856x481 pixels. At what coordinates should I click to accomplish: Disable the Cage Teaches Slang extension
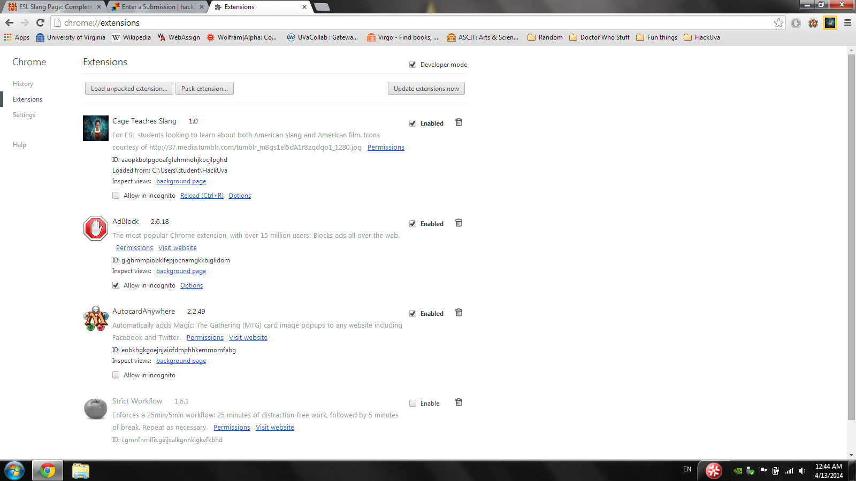pos(413,123)
